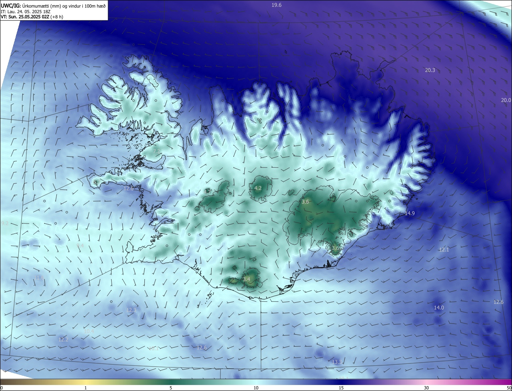The height and width of the screenshot is (391, 512).
Task: Click the 5 tick label on the color scale
Action: pos(171,388)
